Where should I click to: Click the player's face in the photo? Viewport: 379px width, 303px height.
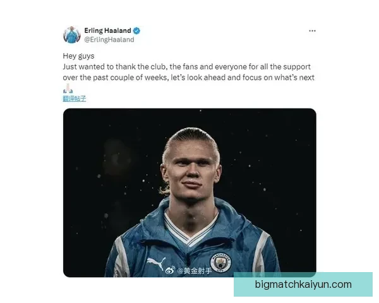coord(192,173)
